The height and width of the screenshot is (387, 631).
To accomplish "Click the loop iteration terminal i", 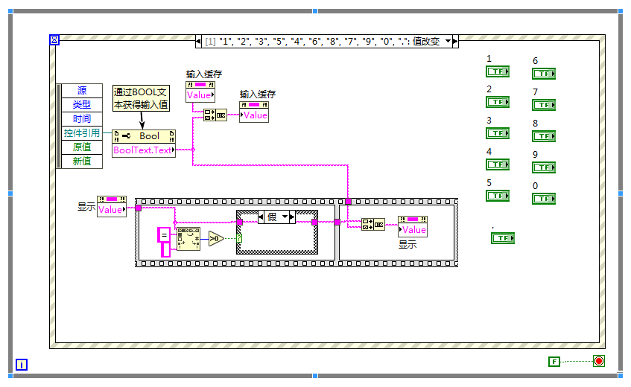I will 22,365.
